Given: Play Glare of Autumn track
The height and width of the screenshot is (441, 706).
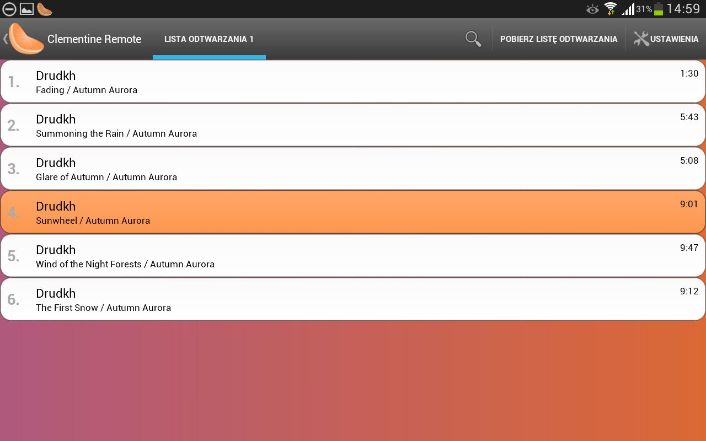Looking at the screenshot, I should click(353, 169).
